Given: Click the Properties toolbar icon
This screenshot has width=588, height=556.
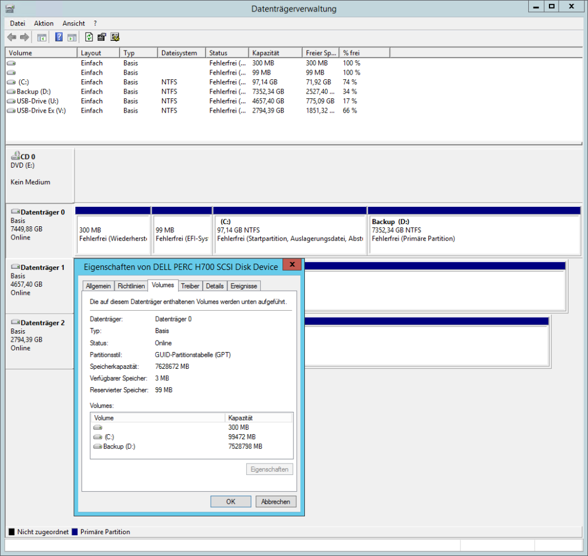Looking at the screenshot, I should click(x=102, y=37).
